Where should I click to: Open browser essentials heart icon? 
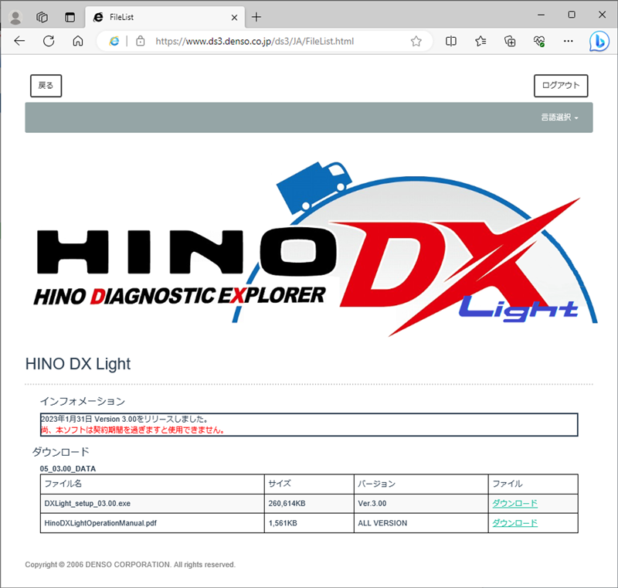tap(539, 41)
